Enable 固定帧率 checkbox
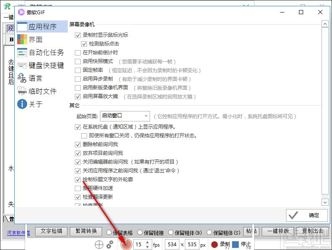Screen dimensions: 332x250 pyautogui.click(x=78, y=70)
